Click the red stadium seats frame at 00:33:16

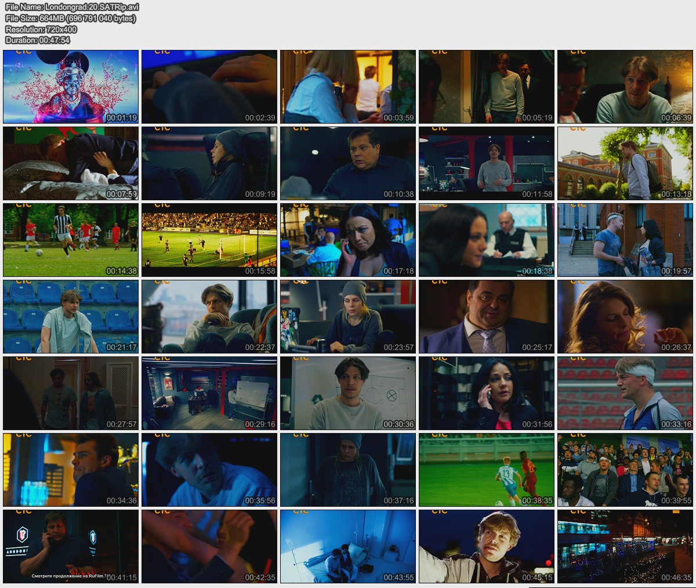pyautogui.click(x=625, y=393)
